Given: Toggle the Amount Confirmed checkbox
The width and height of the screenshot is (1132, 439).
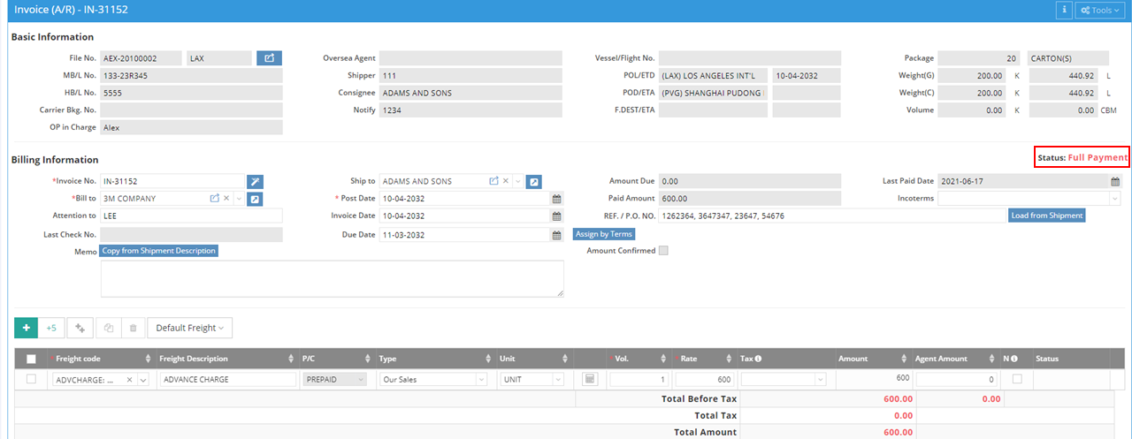Looking at the screenshot, I should [663, 251].
